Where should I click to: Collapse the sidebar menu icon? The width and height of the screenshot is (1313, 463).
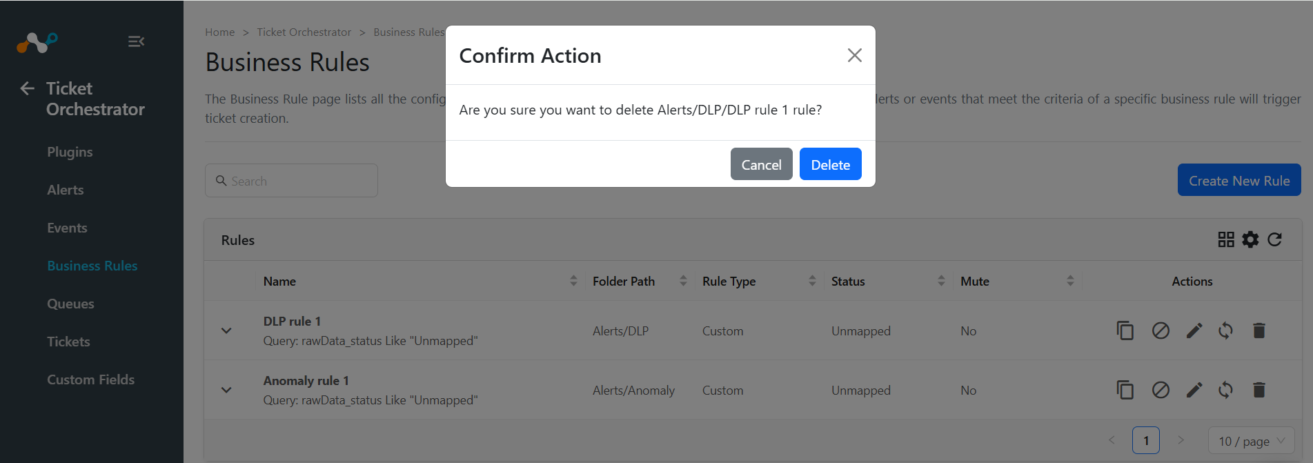click(x=136, y=41)
